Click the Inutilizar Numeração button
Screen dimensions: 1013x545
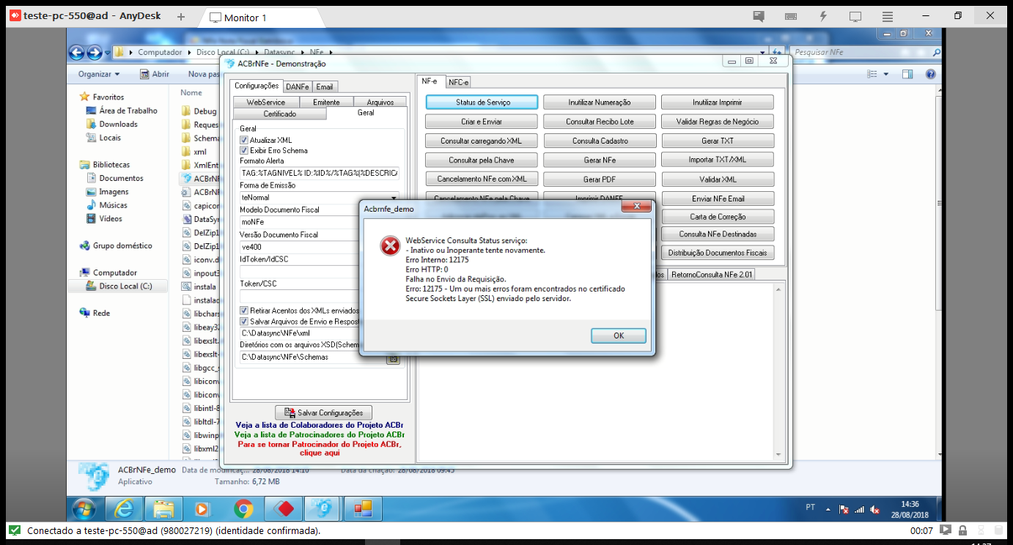pyautogui.click(x=600, y=103)
